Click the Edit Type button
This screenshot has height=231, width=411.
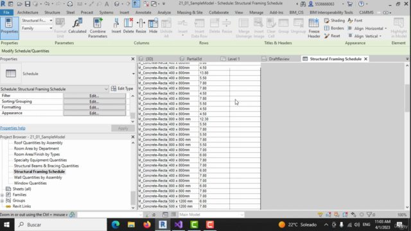click(x=122, y=89)
